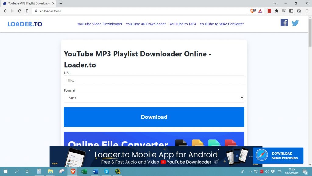Image resolution: width=312 pixels, height=176 pixels.
Task: Expand the Format dropdown showing MP3
Action: tap(154, 98)
